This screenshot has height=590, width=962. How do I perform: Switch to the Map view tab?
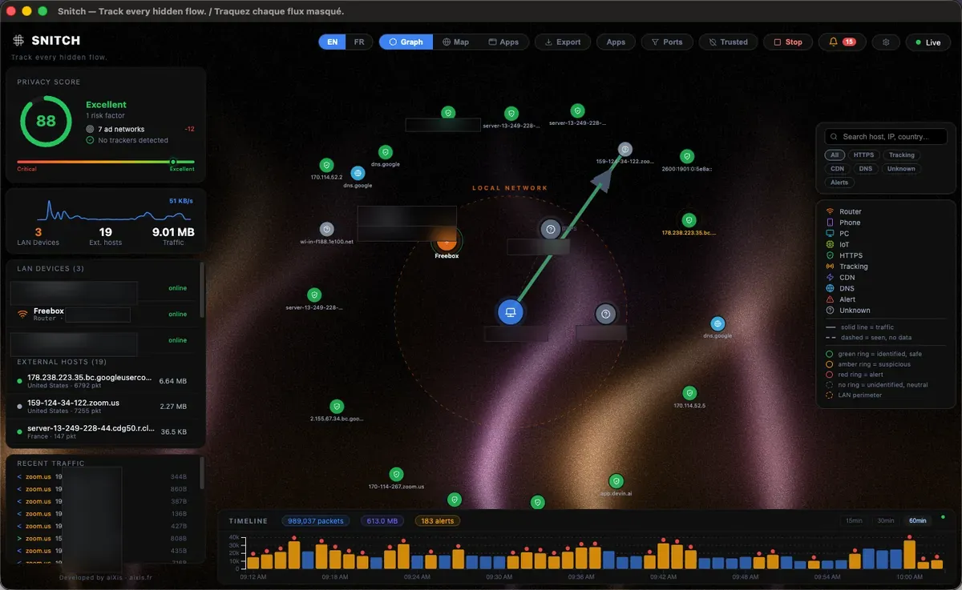[455, 42]
